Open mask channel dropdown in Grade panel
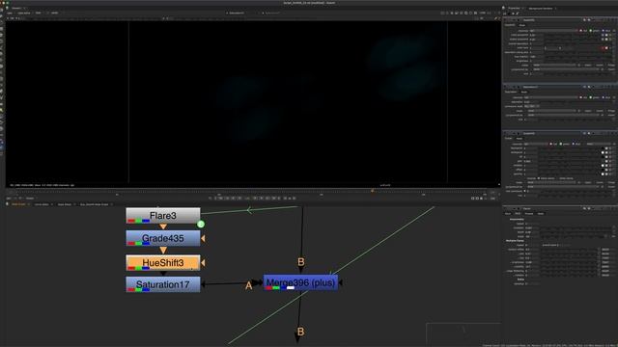Screen dimensions: 618x347 point(551,182)
